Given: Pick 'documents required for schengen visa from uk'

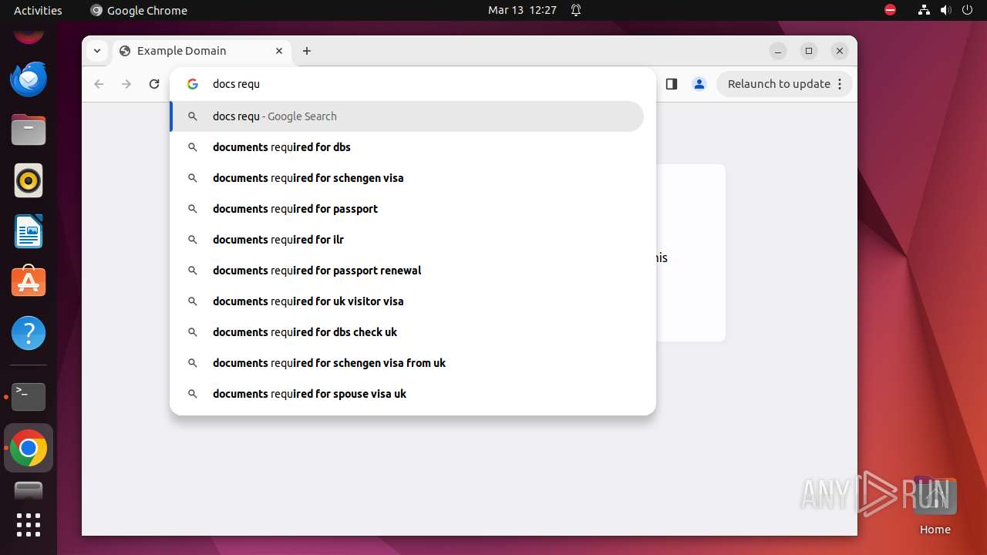Looking at the screenshot, I should click(407, 363).
